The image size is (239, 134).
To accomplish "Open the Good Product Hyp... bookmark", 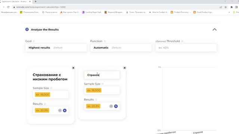I will coord(203,12).
